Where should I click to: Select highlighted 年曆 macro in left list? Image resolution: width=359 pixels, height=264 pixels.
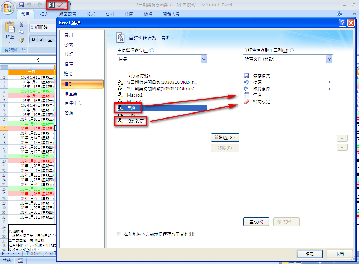click(162, 108)
